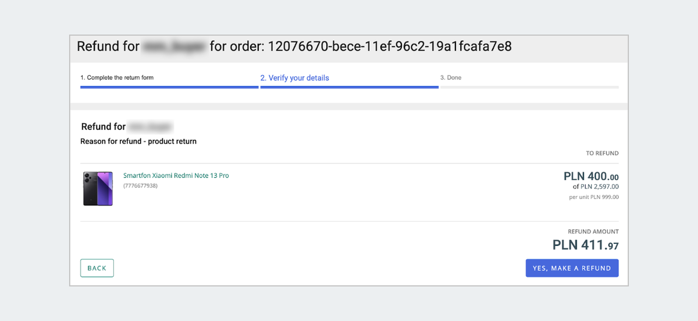Image resolution: width=698 pixels, height=321 pixels.
Task: Click the first blue progress bar segment
Action: click(169, 87)
